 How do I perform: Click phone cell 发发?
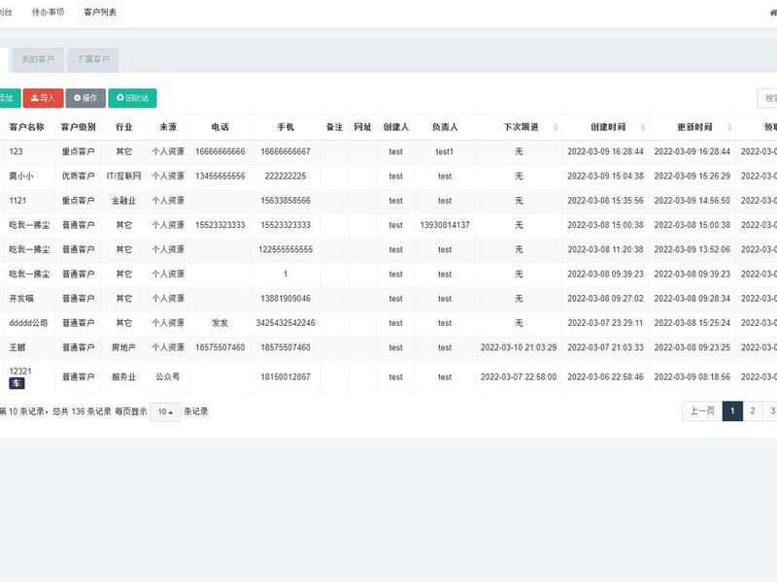pyautogui.click(x=220, y=323)
